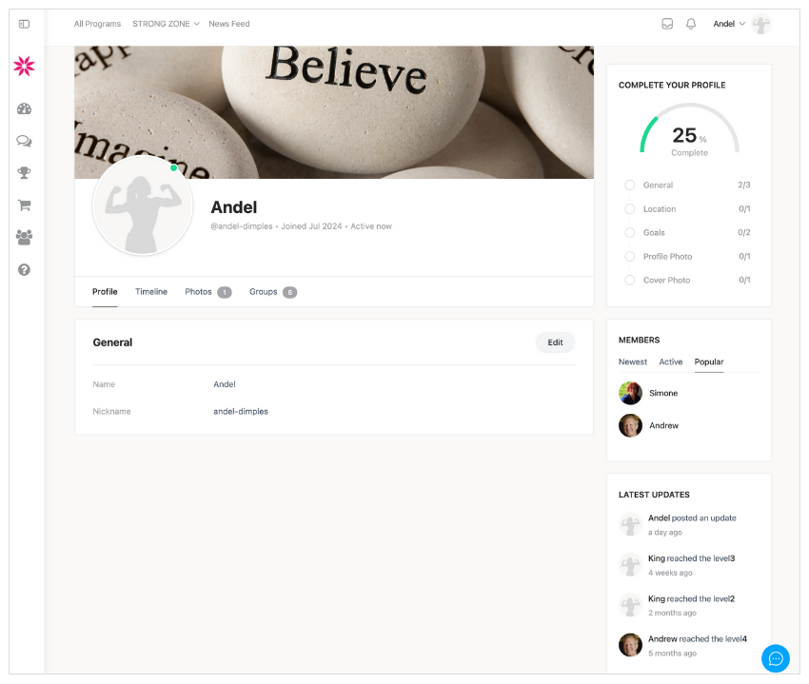Select the General profile step circle

(629, 185)
